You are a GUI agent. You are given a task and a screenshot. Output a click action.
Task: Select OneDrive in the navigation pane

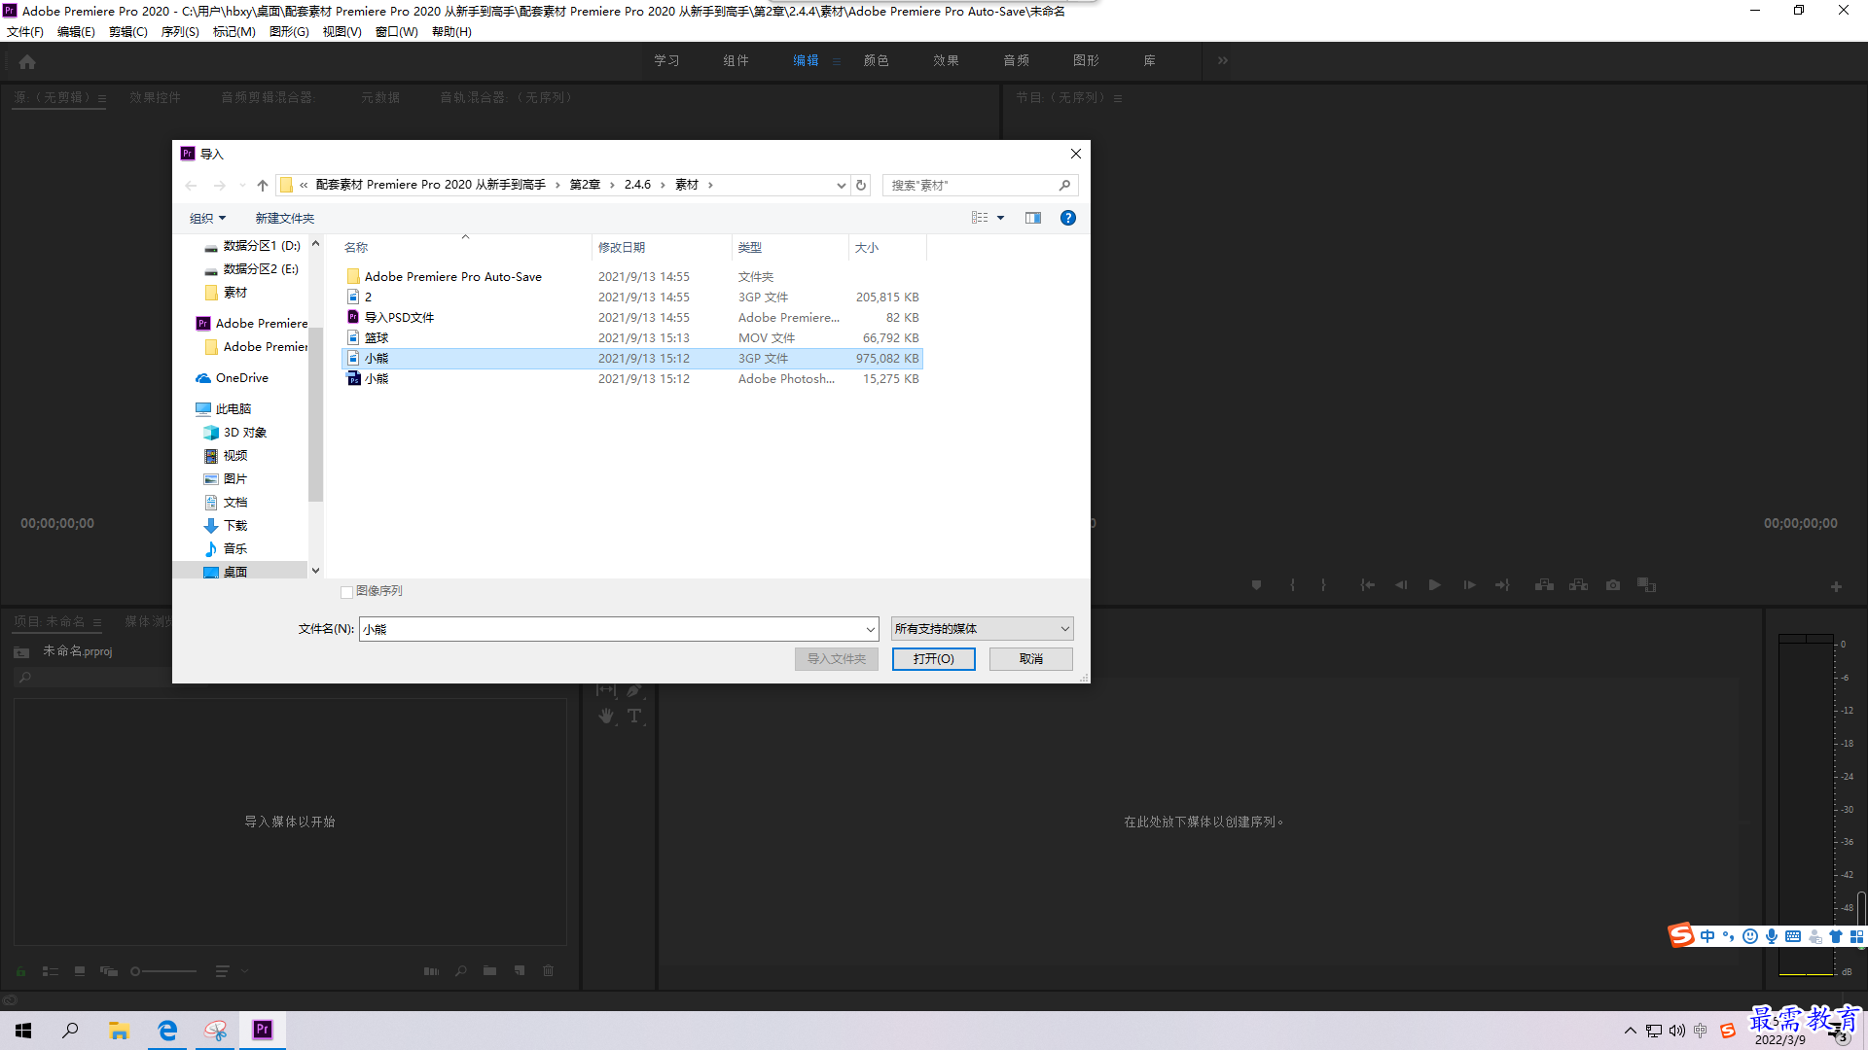tap(241, 378)
